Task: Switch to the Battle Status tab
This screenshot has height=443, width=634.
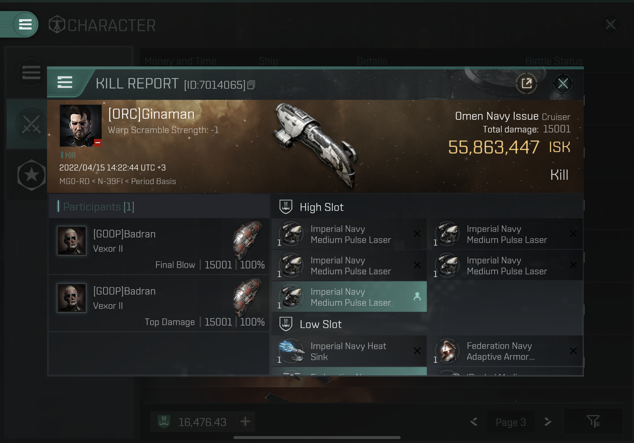Action: [554, 61]
